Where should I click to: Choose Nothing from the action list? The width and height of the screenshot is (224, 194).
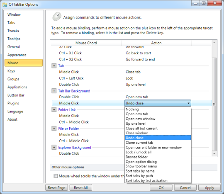tap(158, 109)
